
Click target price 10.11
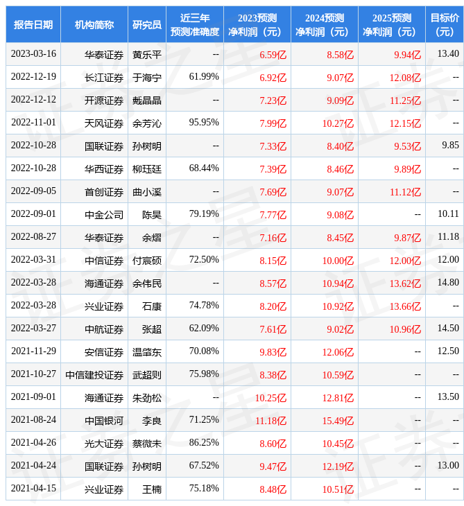[x=448, y=214]
